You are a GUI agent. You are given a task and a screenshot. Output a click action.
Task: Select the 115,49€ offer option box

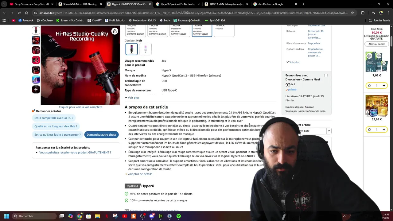pos(202,30)
